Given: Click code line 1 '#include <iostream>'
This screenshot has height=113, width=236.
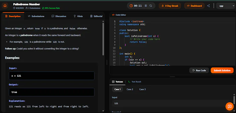Looking at the screenshot, I should click(x=132, y=21).
